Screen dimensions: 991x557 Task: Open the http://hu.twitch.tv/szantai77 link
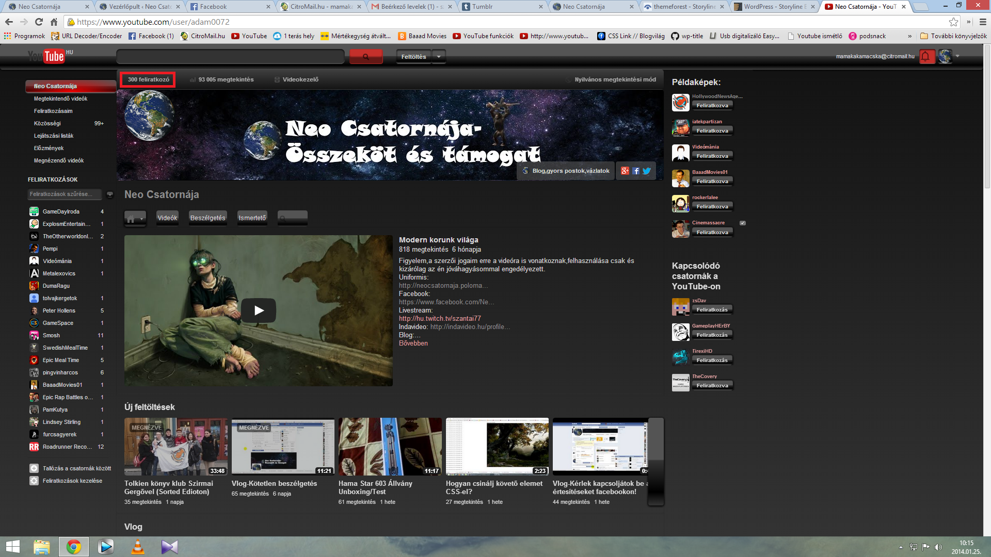tap(440, 318)
